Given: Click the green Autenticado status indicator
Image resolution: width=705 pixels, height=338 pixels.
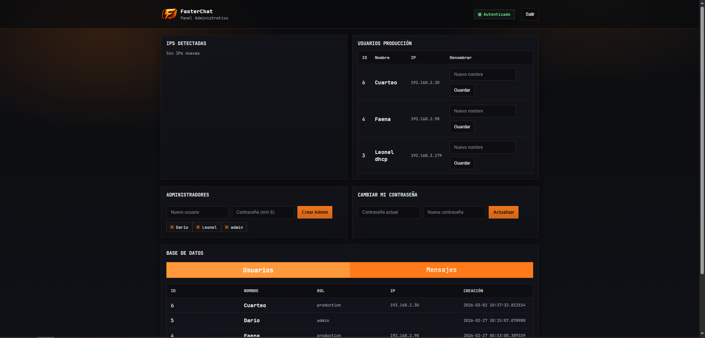Looking at the screenshot, I should click(x=494, y=14).
